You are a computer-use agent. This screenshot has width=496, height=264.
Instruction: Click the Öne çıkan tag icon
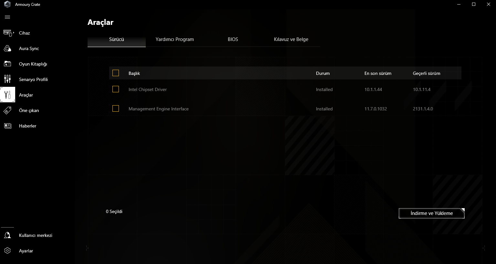pos(7,110)
